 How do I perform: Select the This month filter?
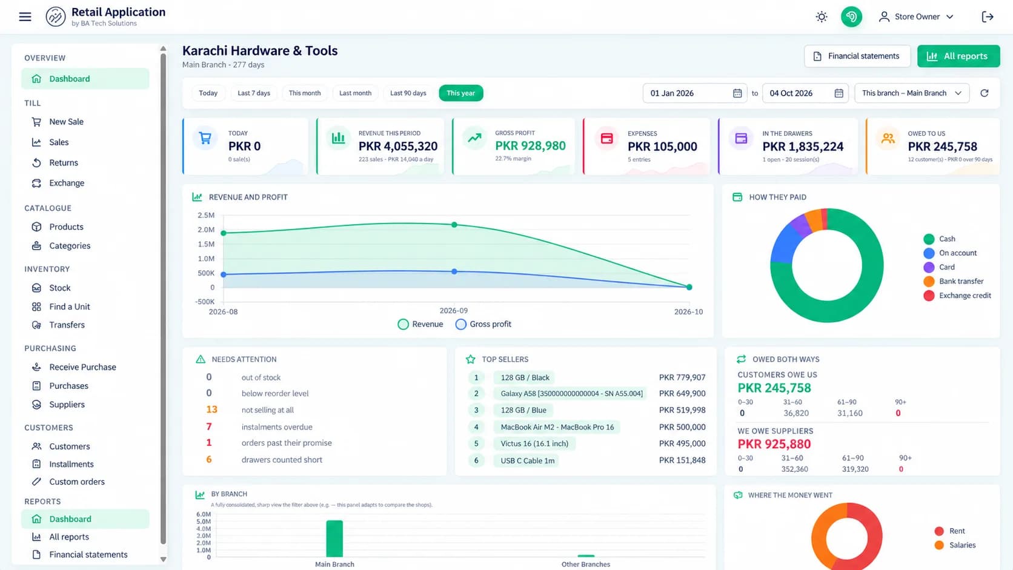point(305,93)
